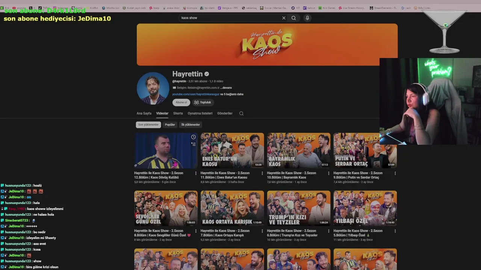Open the blerp bookmark
The image size is (481, 270).
tap(154, 8)
